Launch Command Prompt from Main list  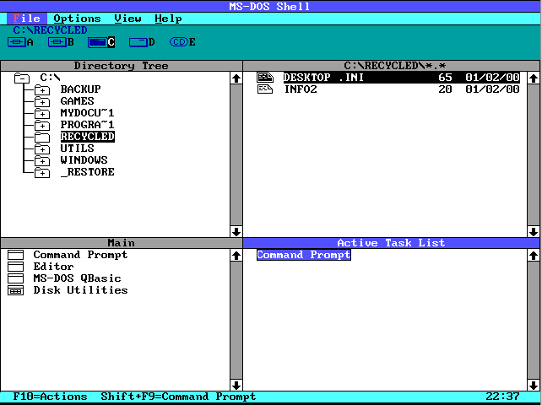[x=80, y=255]
